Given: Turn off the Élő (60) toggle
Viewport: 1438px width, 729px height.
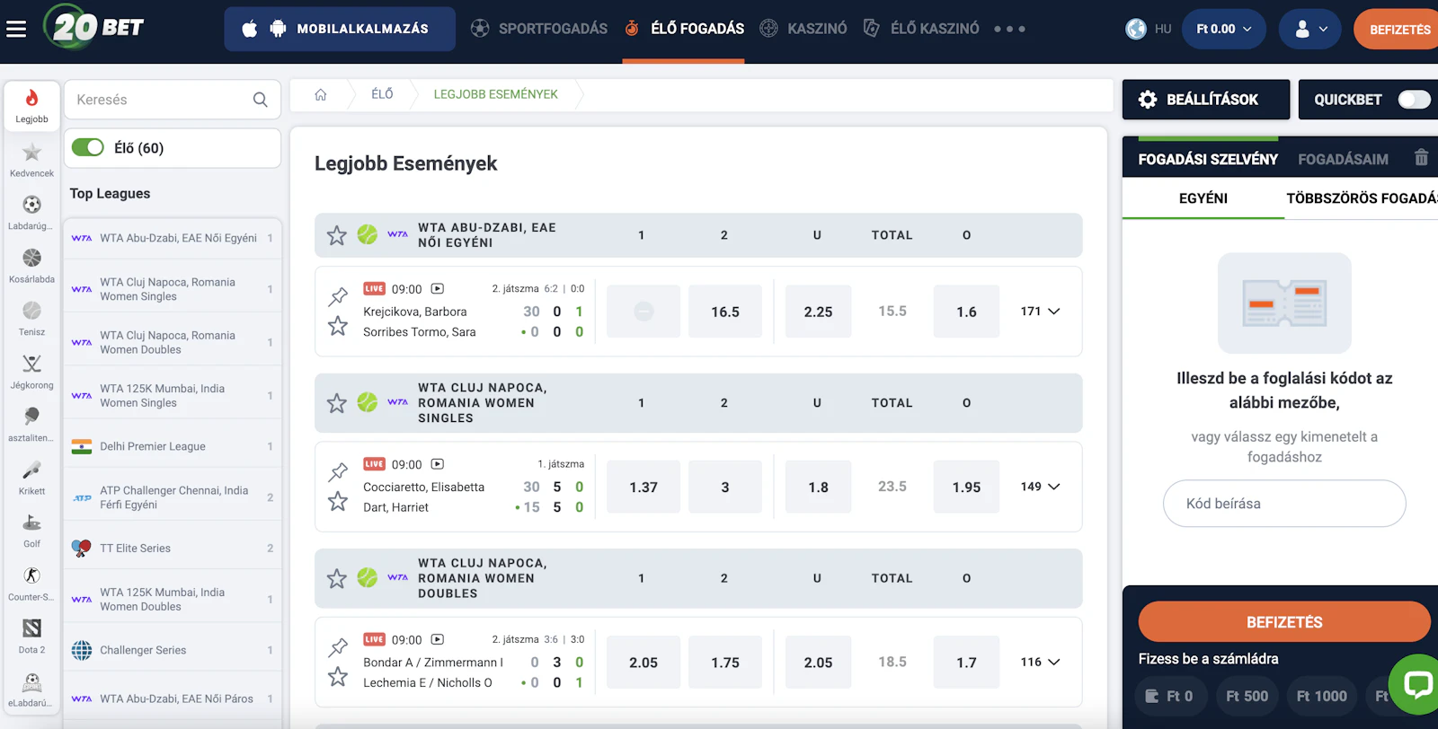Looking at the screenshot, I should click(88, 148).
